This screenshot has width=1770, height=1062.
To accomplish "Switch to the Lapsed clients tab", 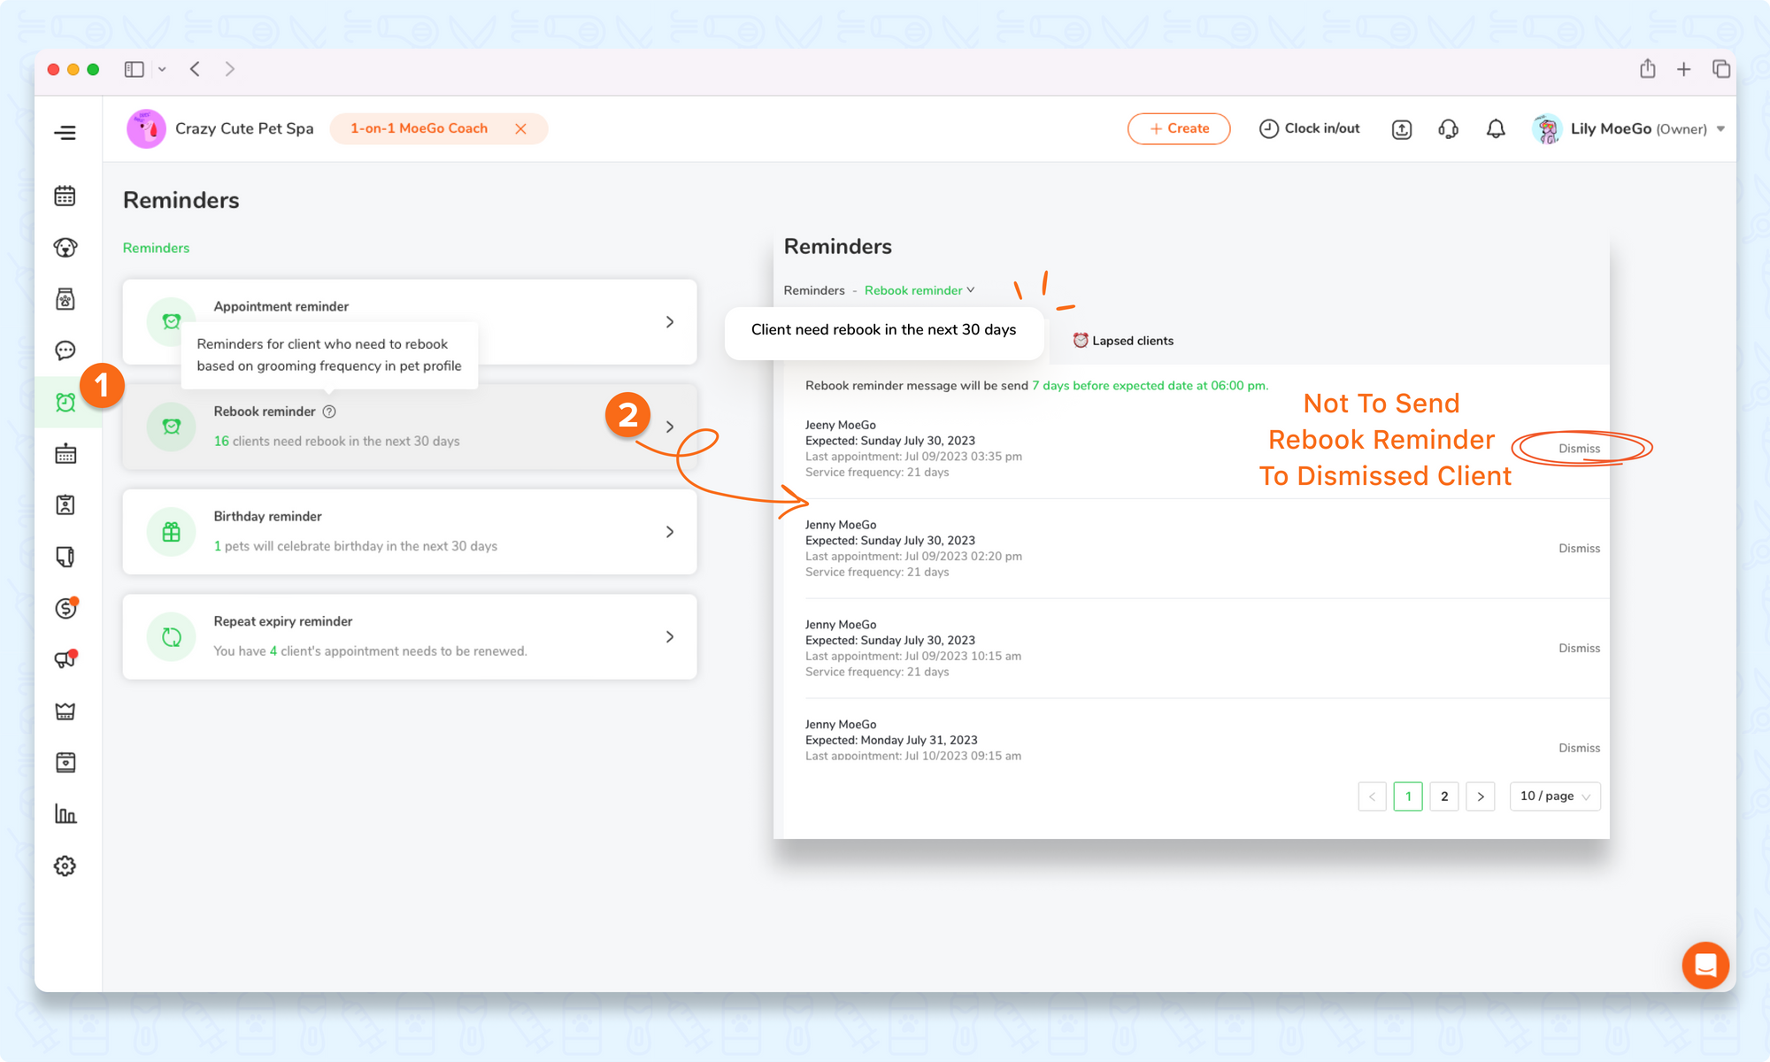I will [x=1123, y=341].
